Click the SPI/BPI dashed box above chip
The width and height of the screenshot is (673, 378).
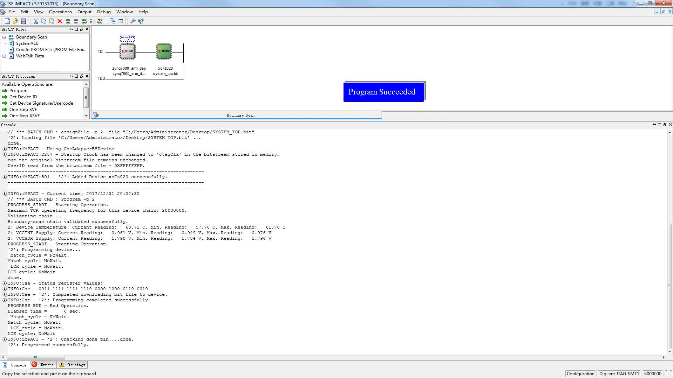[128, 37]
